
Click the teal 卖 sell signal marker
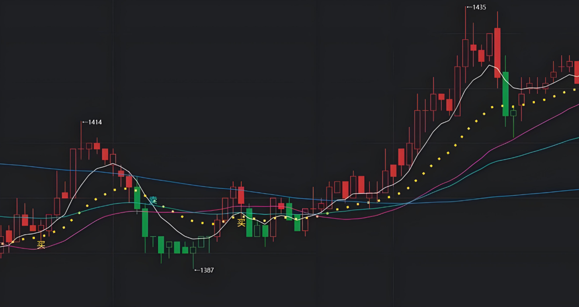coord(153,200)
